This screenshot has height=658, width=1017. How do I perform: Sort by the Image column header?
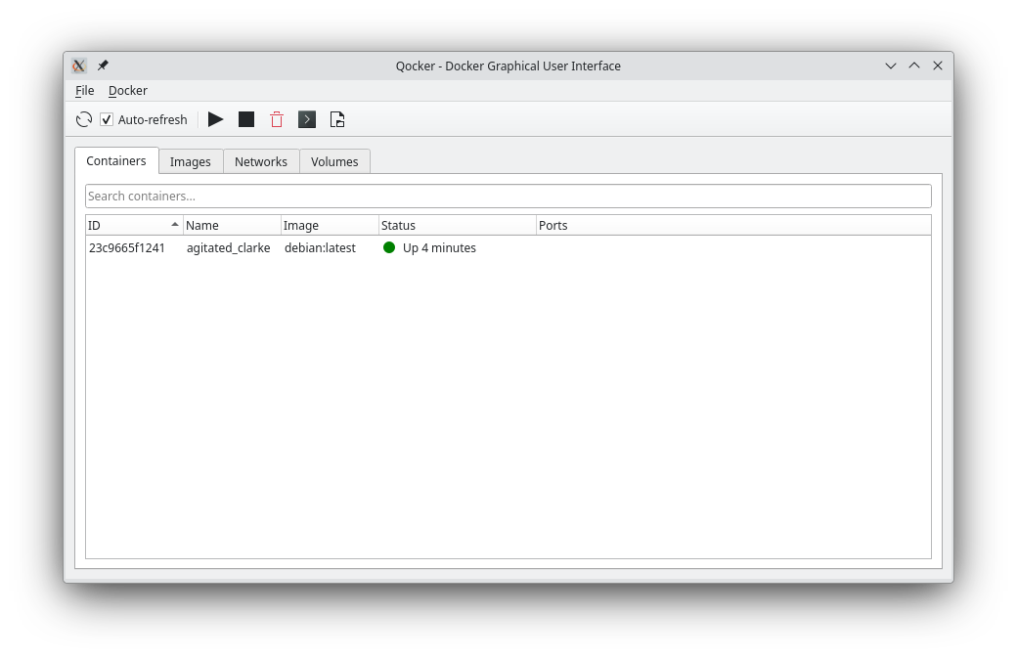pyautogui.click(x=330, y=225)
